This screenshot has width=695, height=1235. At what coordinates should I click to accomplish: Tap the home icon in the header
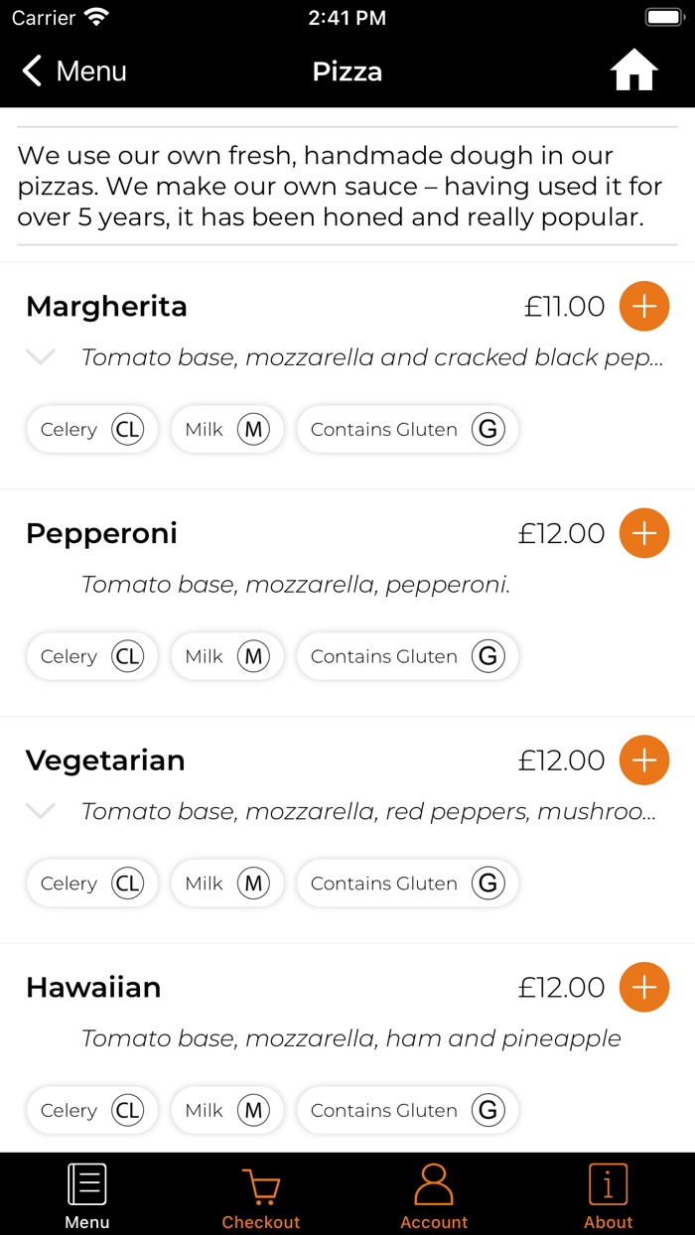[633, 69]
